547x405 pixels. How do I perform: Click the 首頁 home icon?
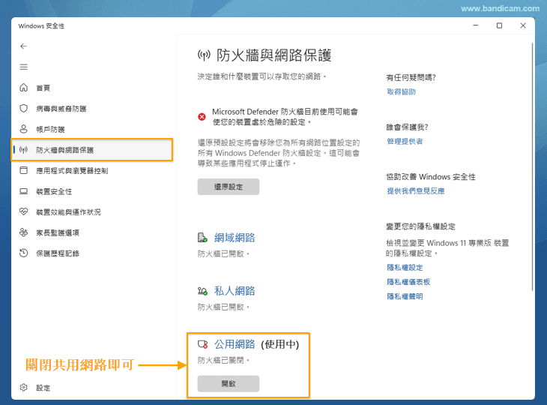23,88
